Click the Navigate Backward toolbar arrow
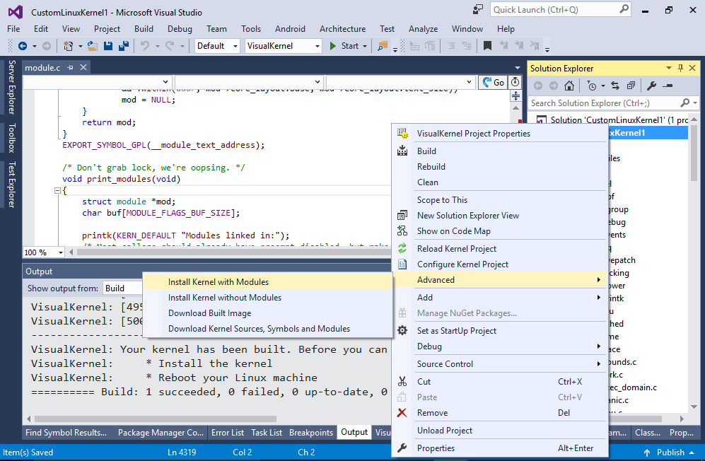The width and height of the screenshot is (705, 461). (x=23, y=46)
